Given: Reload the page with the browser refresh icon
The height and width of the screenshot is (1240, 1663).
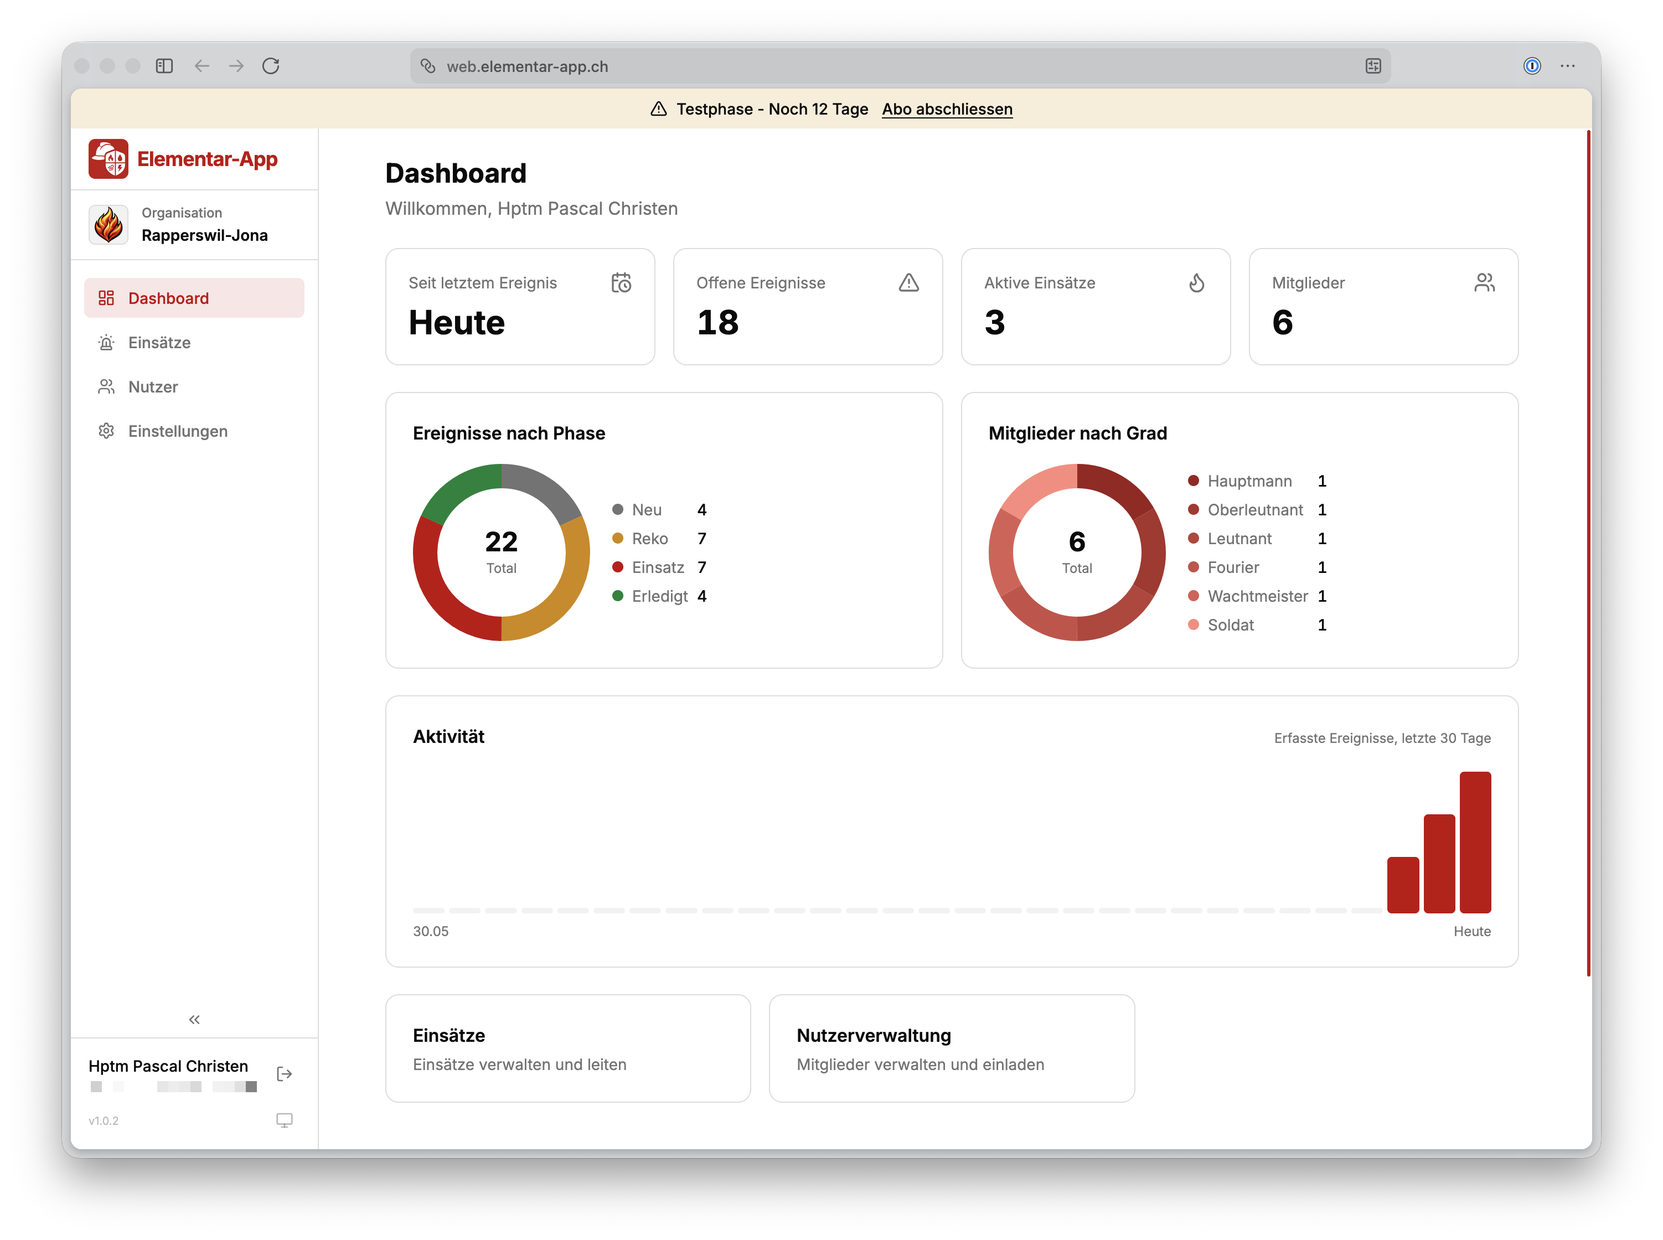Looking at the screenshot, I should tap(271, 66).
